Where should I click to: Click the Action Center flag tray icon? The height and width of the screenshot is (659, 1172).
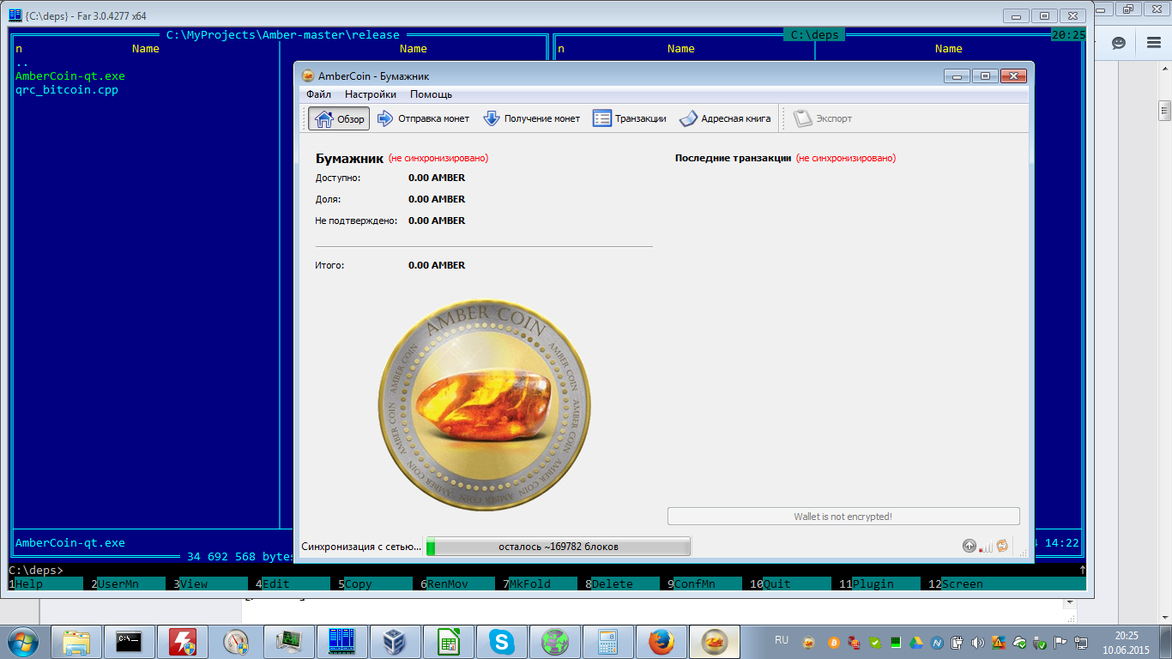coord(1060,641)
